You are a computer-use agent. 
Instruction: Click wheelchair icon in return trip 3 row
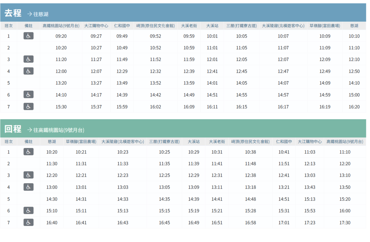[28, 175]
